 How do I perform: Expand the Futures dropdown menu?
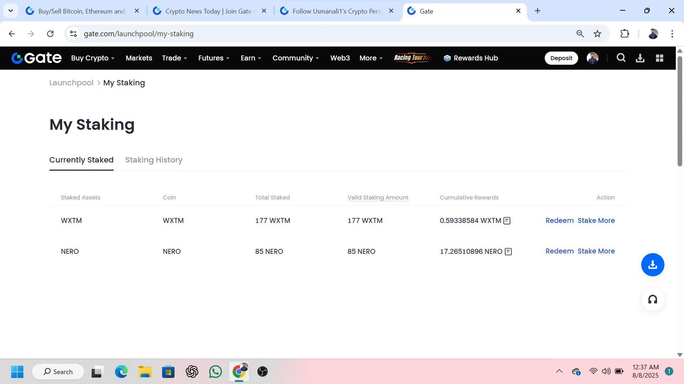(x=214, y=58)
